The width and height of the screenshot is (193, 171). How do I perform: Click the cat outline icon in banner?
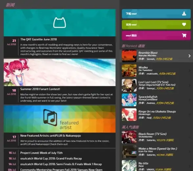tap(60, 23)
